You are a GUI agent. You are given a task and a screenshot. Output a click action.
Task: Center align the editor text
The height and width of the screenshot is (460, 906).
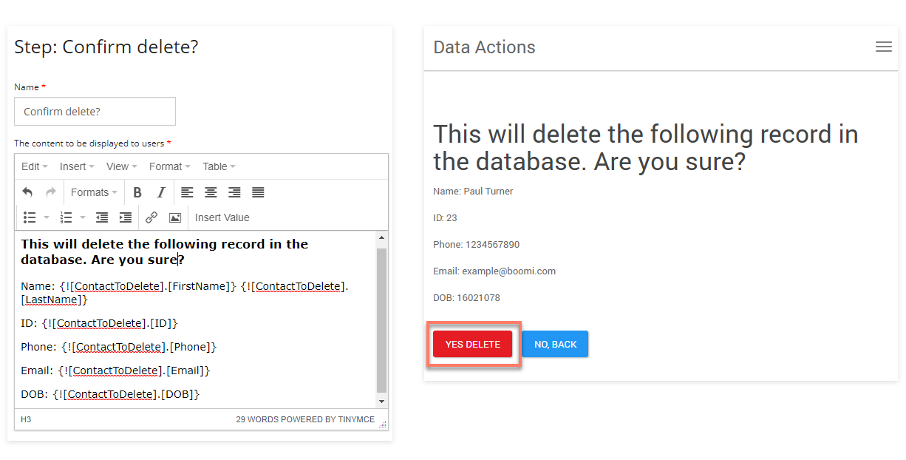pos(211,192)
